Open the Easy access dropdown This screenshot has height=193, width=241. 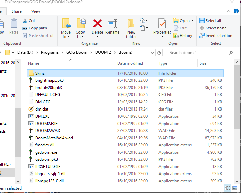point(143,28)
